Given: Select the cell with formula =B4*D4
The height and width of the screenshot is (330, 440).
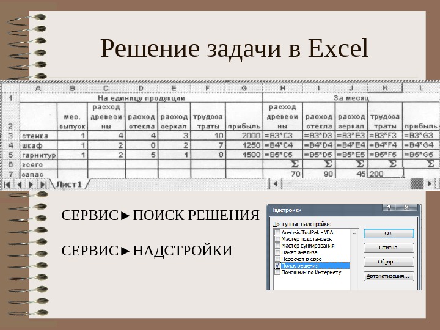Looking at the screenshot, I should 319,145.
